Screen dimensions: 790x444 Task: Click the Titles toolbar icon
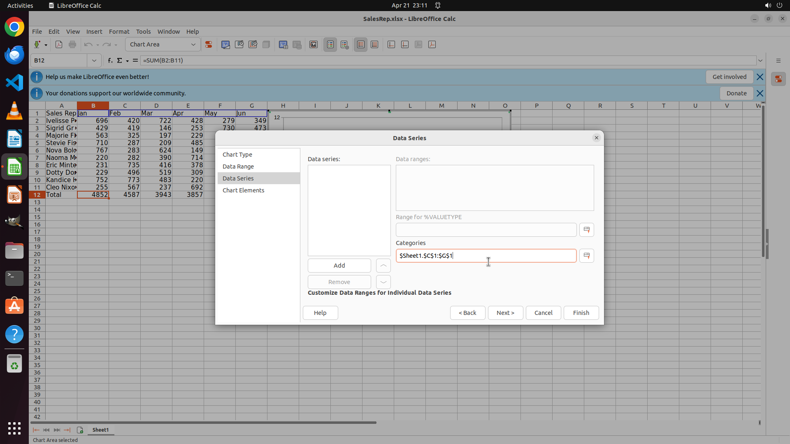[314, 44]
